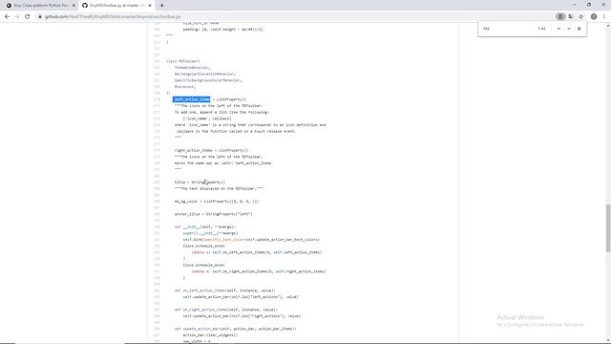Click the vertical page scrollbar thumb
Viewport: 611px width, 344px height.
click(x=608, y=228)
